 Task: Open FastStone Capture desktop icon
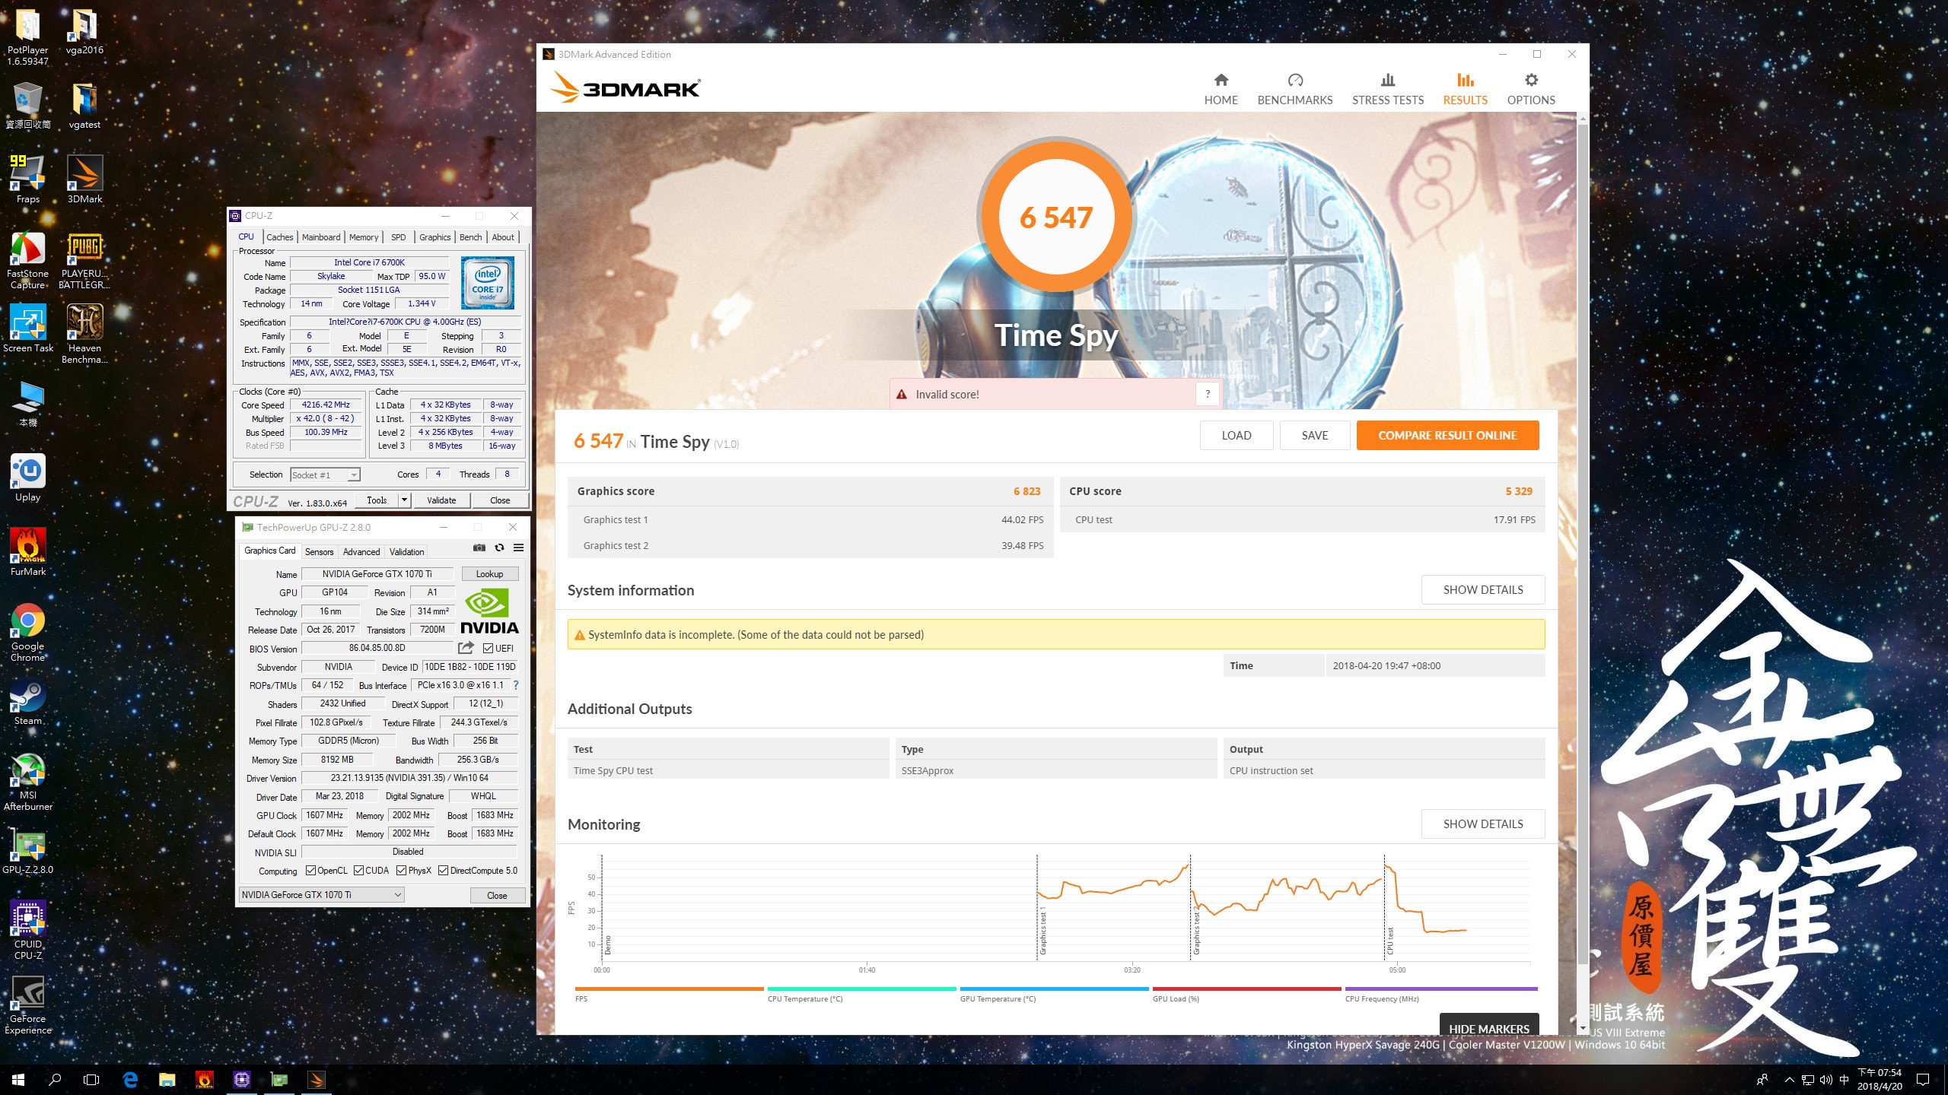pyautogui.click(x=28, y=259)
